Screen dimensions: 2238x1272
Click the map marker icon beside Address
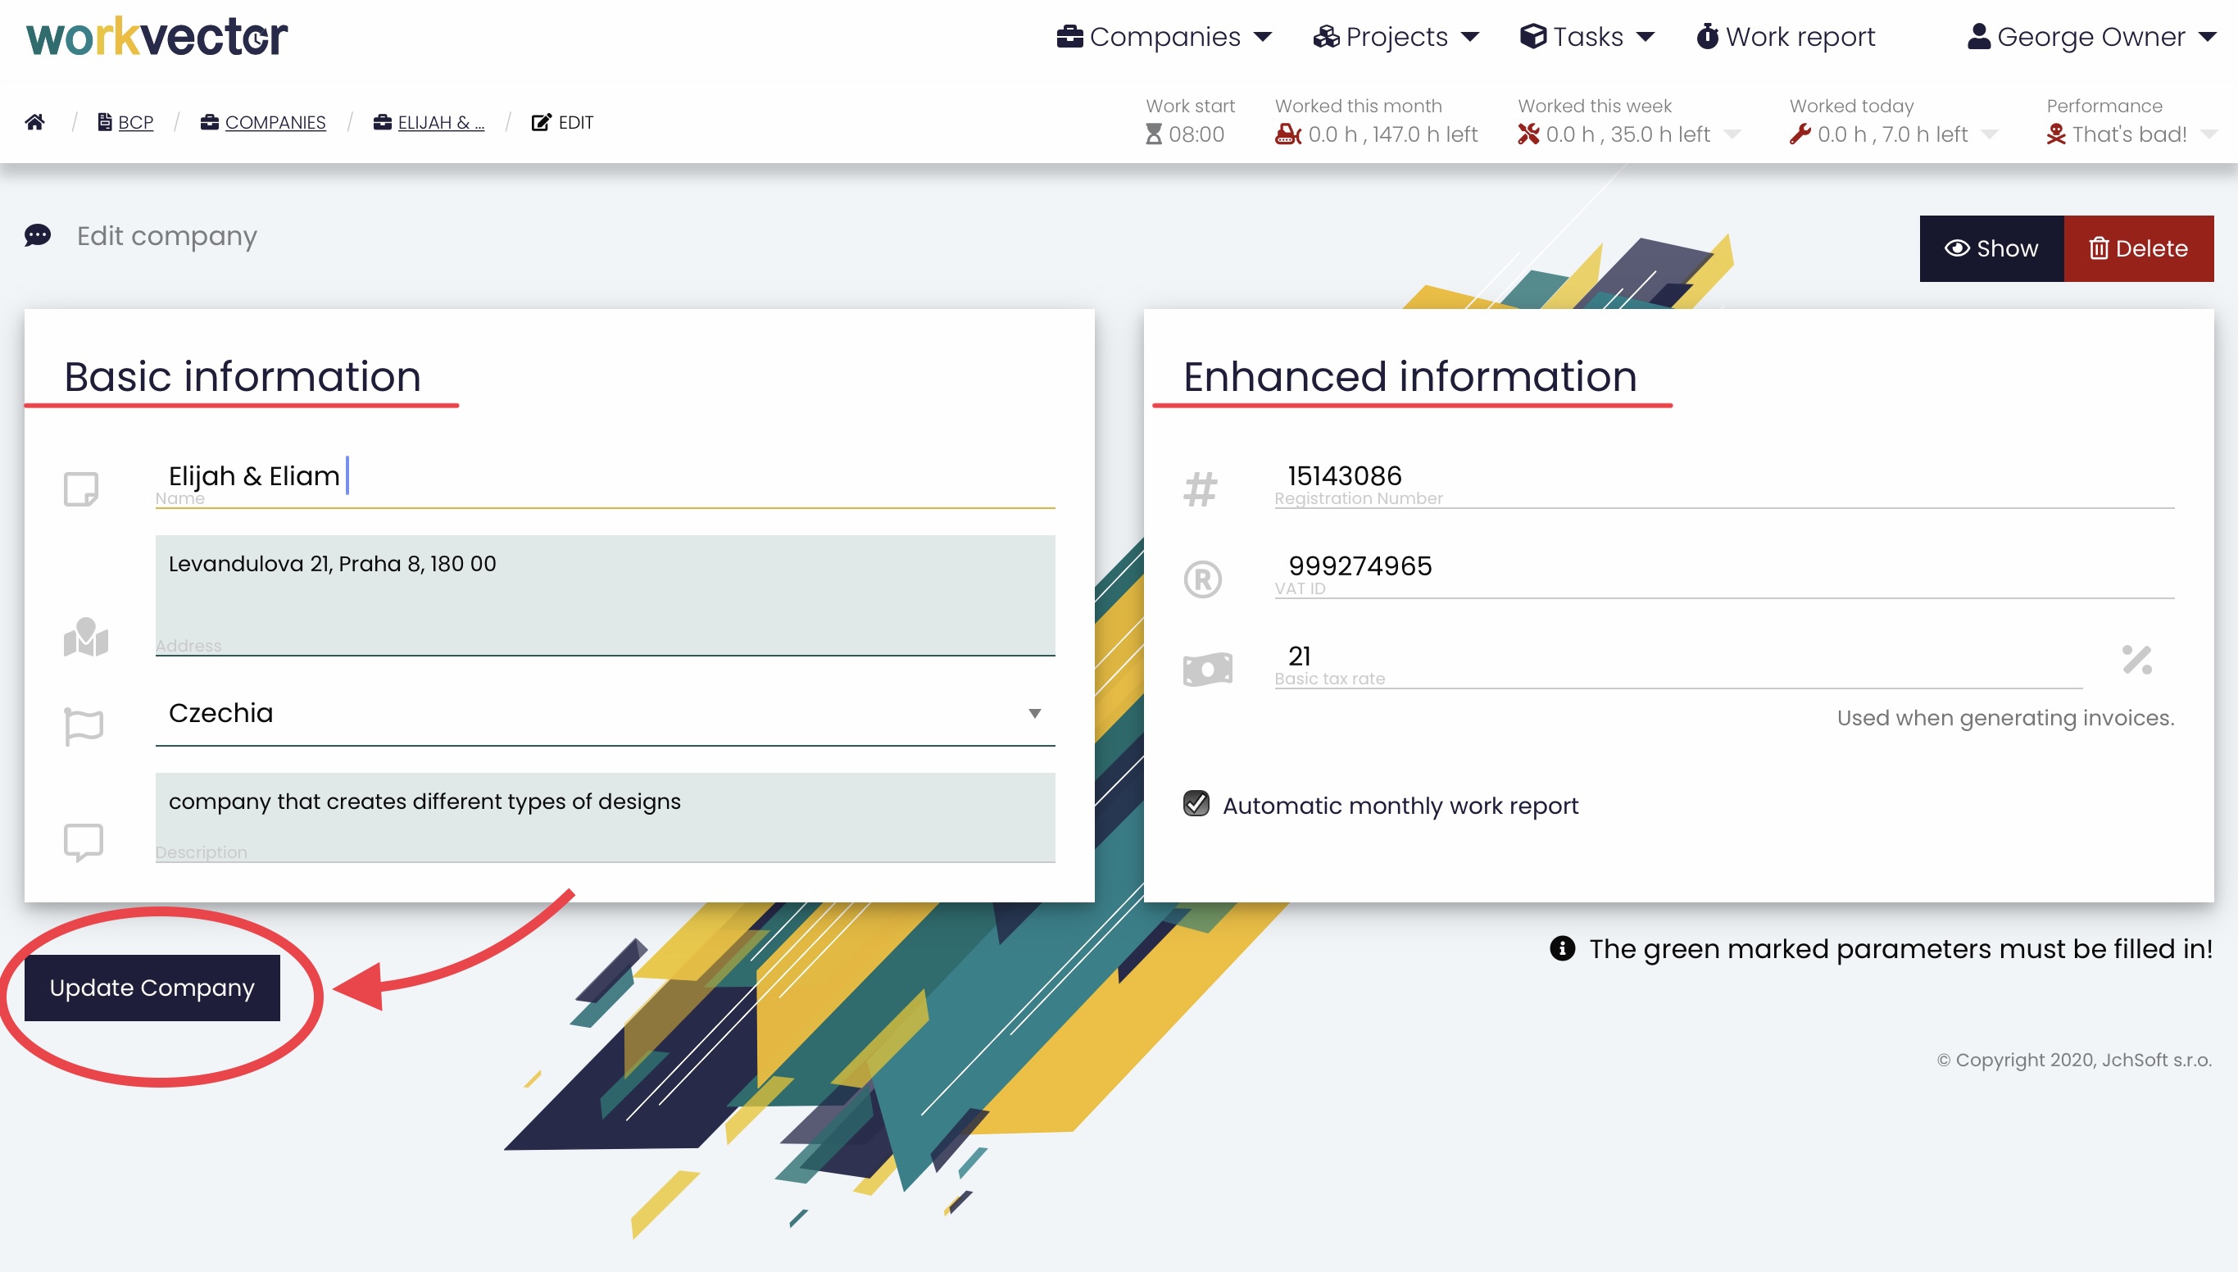point(85,637)
